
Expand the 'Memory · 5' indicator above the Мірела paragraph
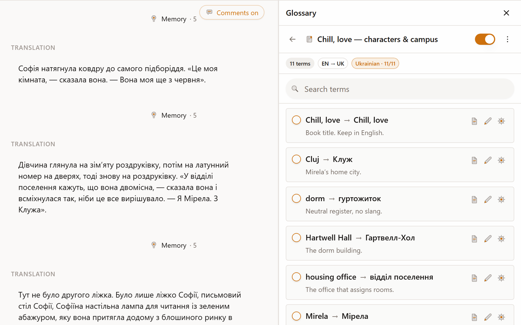click(174, 115)
